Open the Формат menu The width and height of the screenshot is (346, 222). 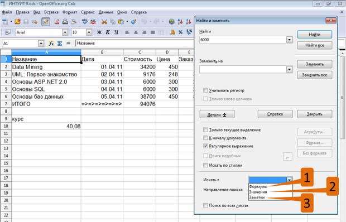70,12
